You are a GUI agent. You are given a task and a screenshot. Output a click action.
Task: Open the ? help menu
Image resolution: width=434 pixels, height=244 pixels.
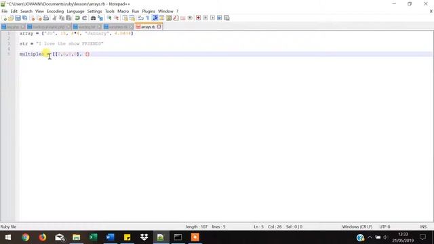click(x=178, y=12)
